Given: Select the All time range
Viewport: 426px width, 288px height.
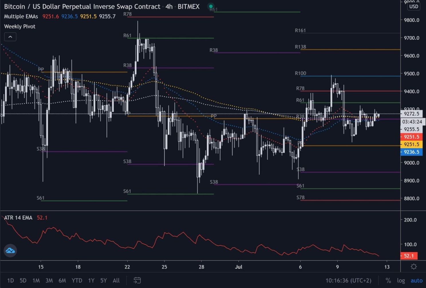Looking at the screenshot, I should 116,280.
